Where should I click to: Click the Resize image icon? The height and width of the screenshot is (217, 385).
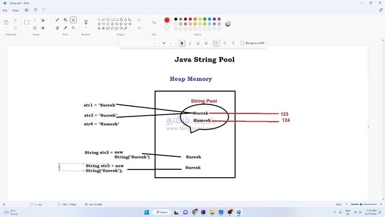[x=35, y=28]
